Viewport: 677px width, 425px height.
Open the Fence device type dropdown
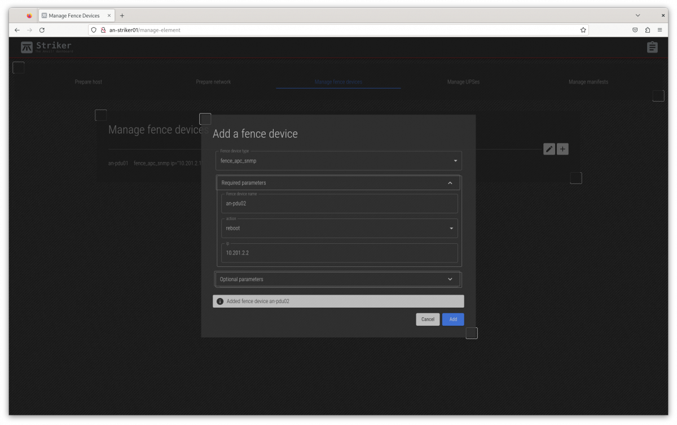(338, 161)
